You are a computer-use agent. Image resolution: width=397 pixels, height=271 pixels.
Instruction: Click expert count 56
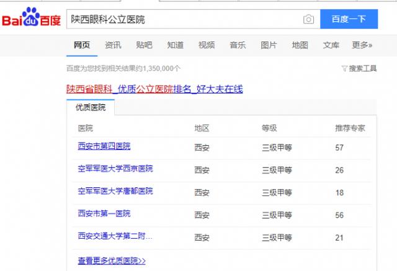(339, 215)
